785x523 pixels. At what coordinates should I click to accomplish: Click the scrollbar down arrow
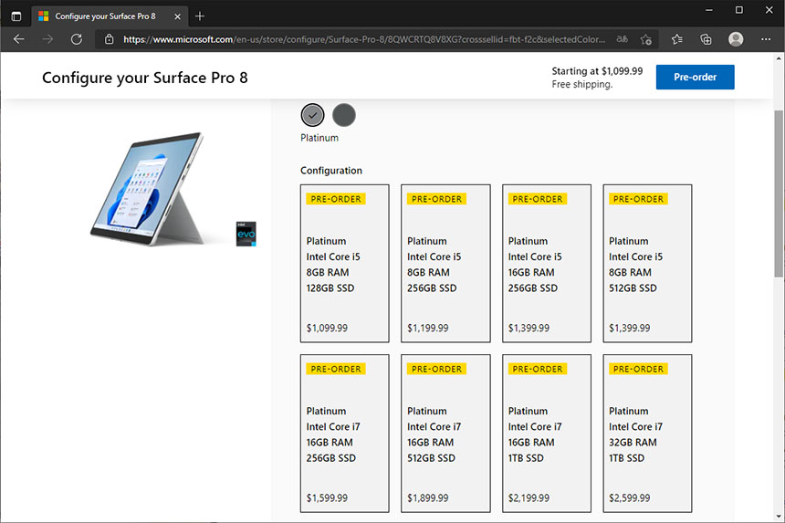pos(779,516)
